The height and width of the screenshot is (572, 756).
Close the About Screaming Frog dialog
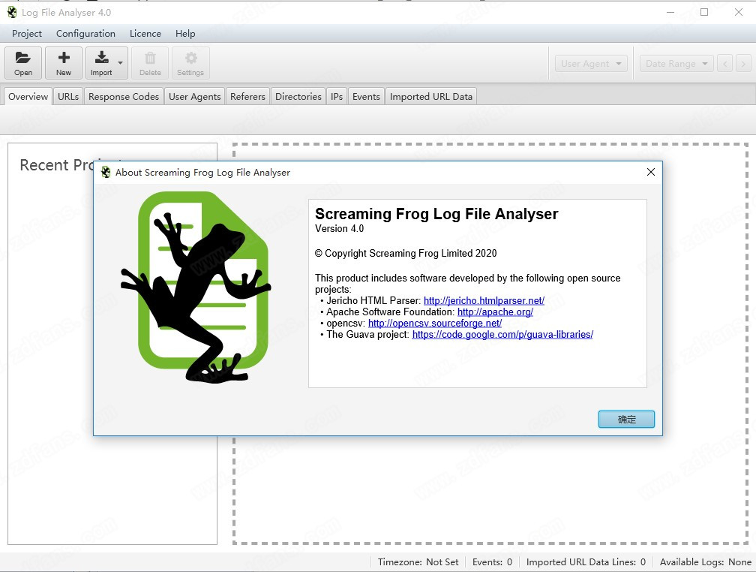(651, 172)
